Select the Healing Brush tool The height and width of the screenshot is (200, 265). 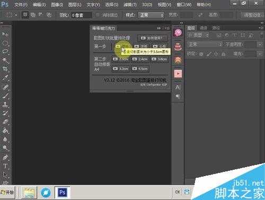pos(5,86)
